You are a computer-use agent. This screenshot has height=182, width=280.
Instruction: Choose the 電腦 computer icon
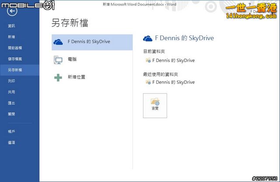point(58,60)
